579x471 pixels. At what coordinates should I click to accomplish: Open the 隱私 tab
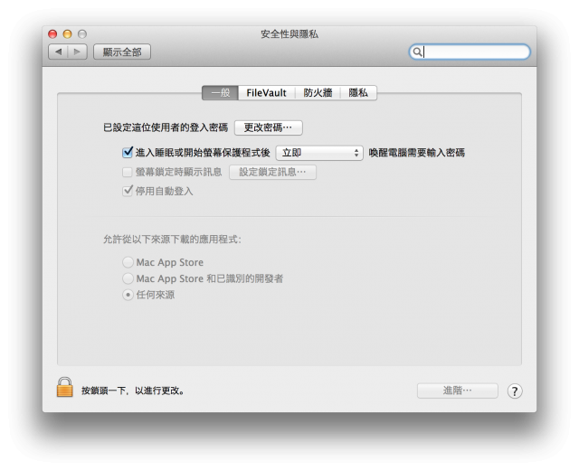point(358,92)
